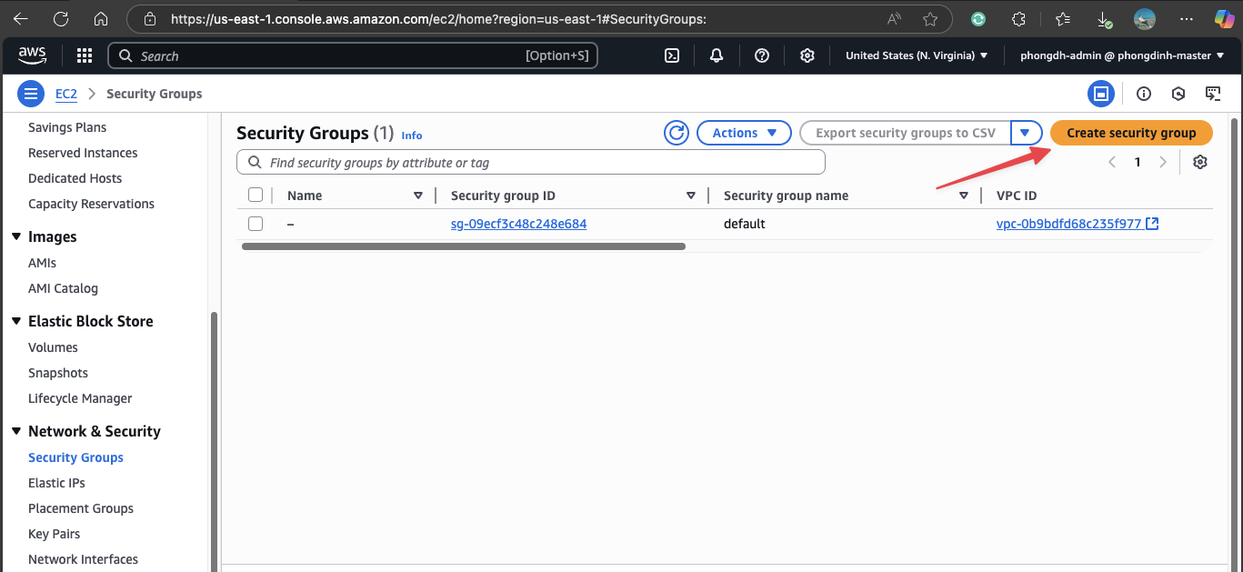The width and height of the screenshot is (1243, 572).
Task: Open Lifecycle Manager in sidebar
Action: point(80,398)
